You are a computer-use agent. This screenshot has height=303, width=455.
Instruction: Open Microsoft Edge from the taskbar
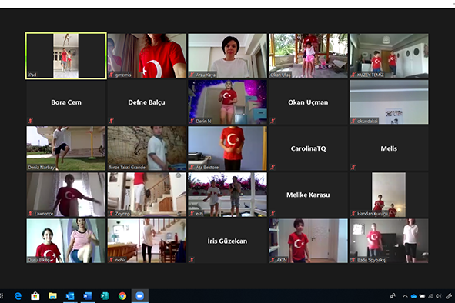tap(18, 296)
